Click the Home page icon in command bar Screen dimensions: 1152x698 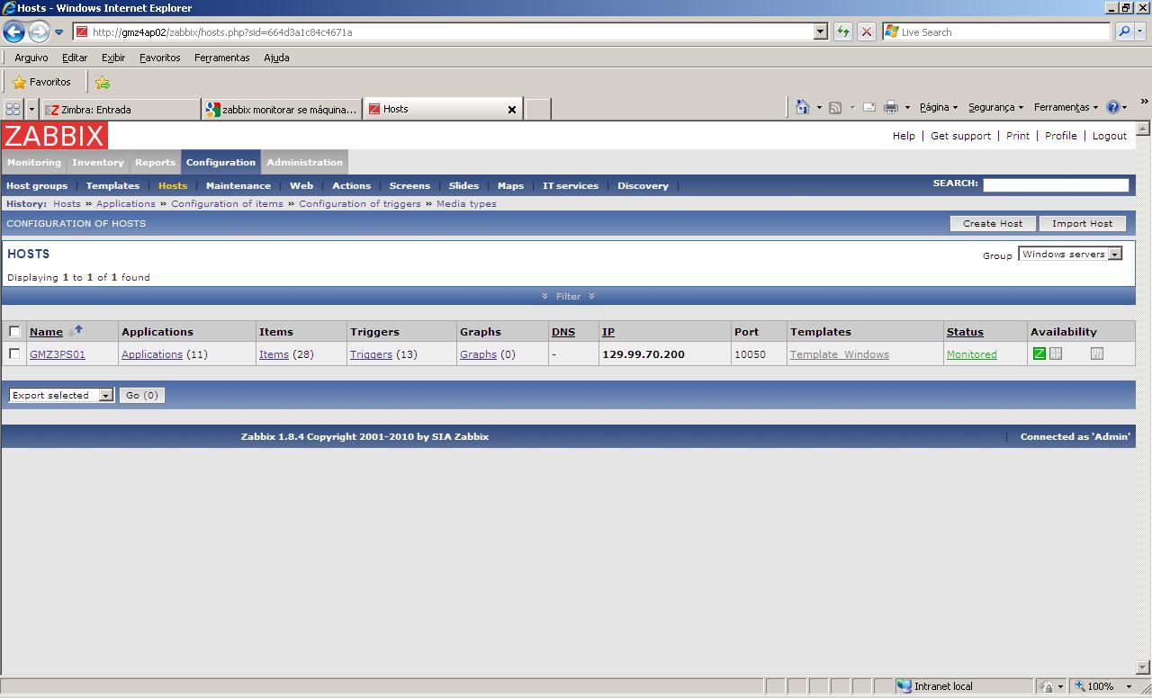(803, 108)
